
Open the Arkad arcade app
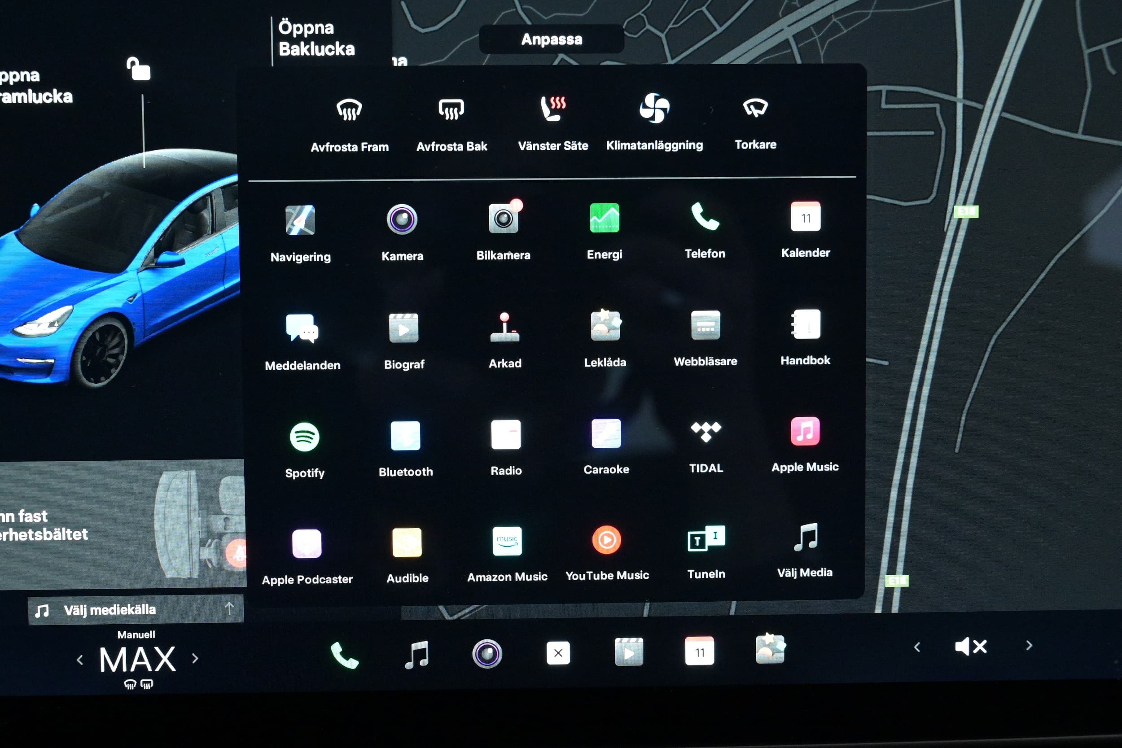[505, 340]
